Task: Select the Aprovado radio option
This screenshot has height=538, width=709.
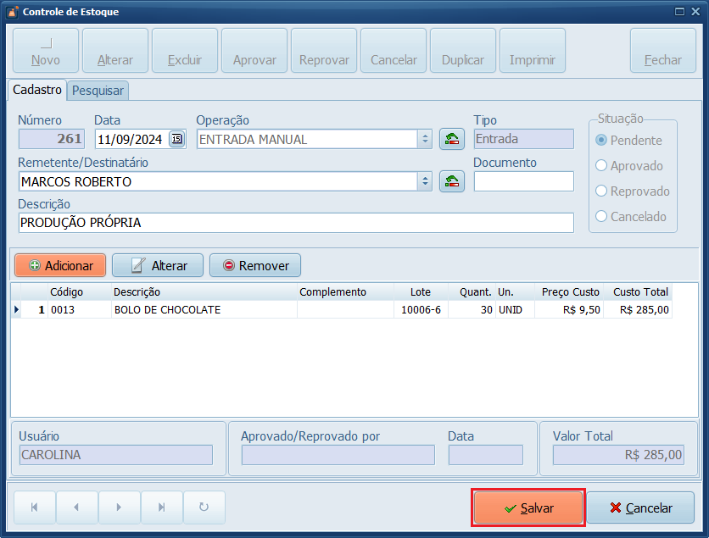Action: point(602,166)
